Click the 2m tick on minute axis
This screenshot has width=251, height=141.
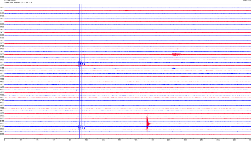(21, 140)
